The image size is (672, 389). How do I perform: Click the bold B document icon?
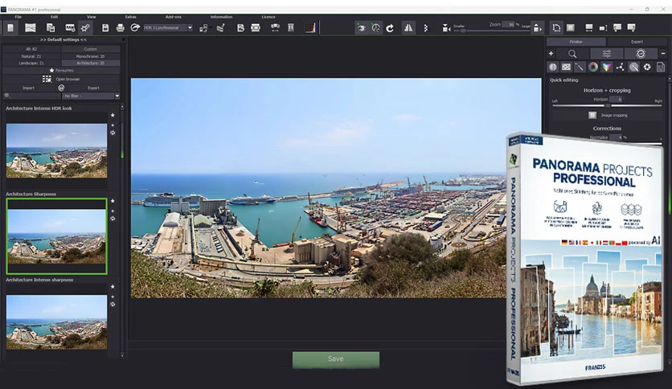tap(240, 28)
